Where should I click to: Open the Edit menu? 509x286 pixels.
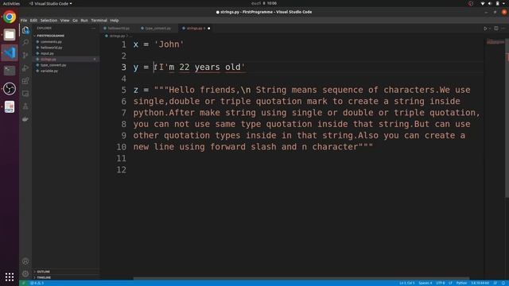pos(33,21)
